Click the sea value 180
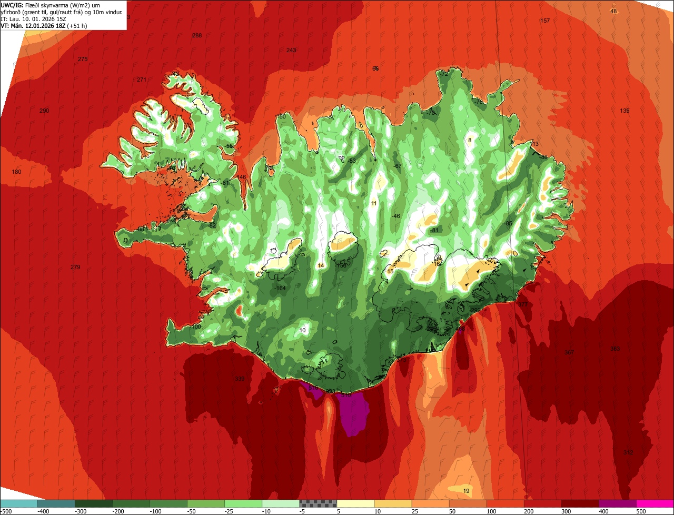The height and width of the screenshot is (515, 674). [x=17, y=172]
